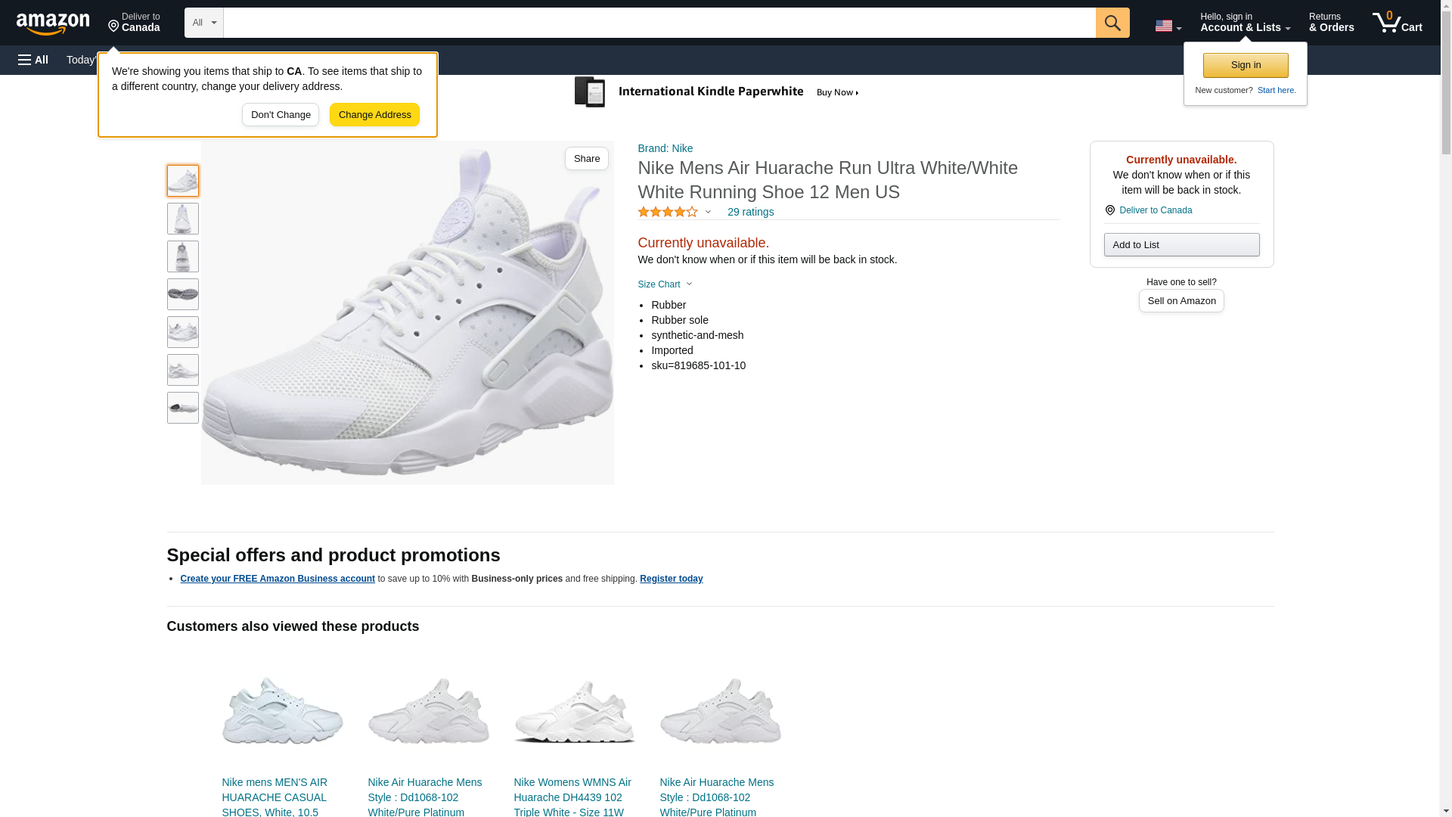Image resolution: width=1452 pixels, height=817 pixels.
Task: Click the Deliver to Canada location icon
Action: [1109, 210]
